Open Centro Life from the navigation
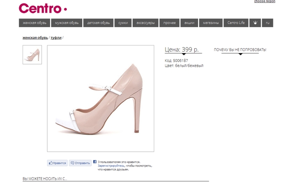 coord(236,23)
